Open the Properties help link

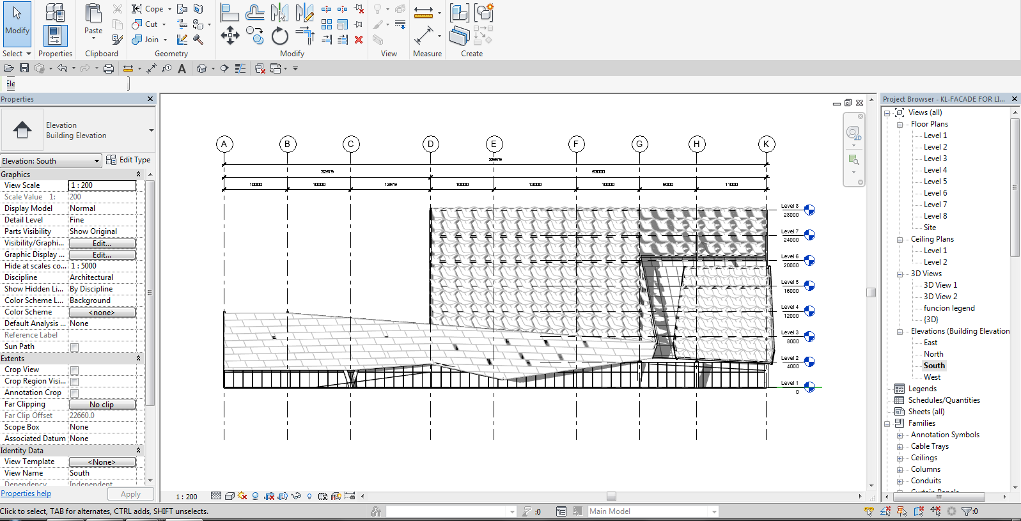(26, 494)
